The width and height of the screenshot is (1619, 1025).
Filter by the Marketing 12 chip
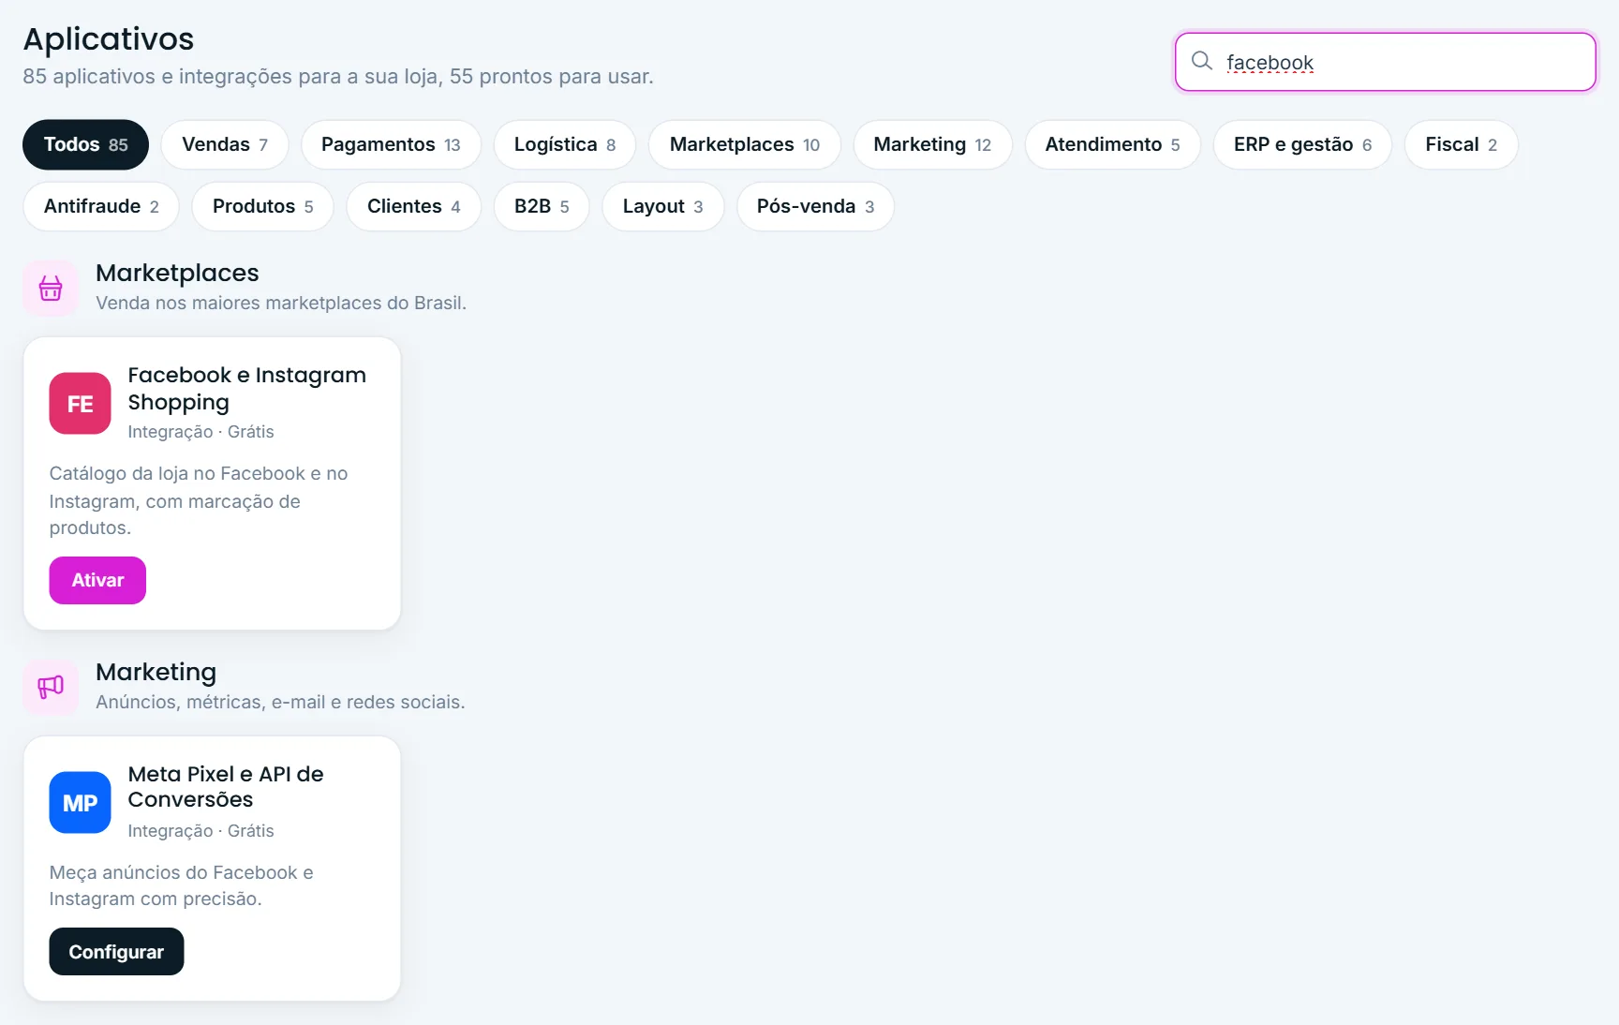(x=932, y=144)
